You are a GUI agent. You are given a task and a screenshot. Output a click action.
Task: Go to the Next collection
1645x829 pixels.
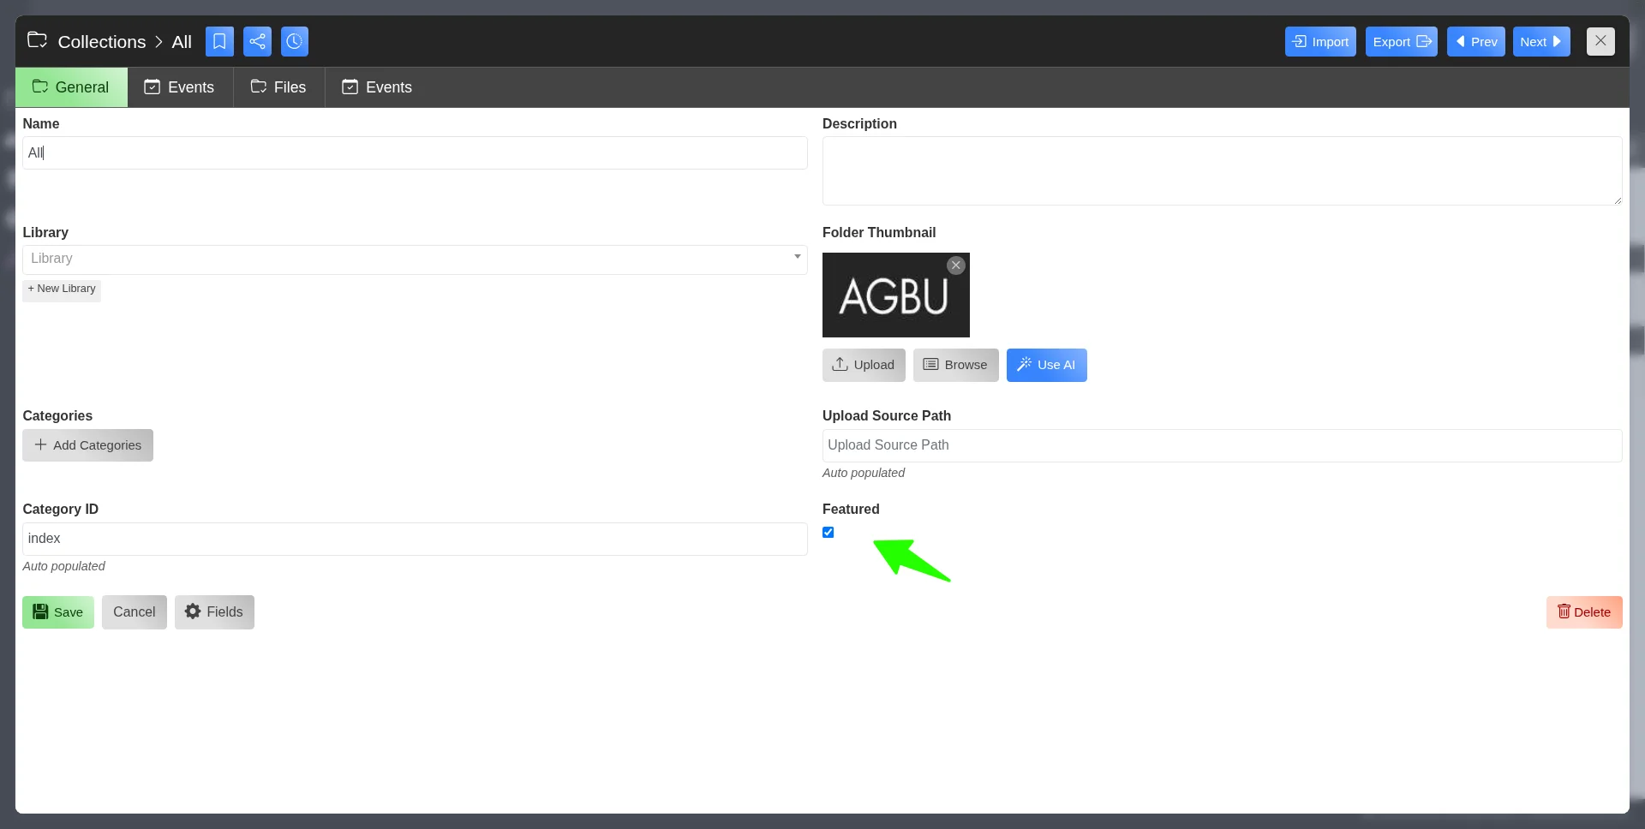[x=1540, y=41]
